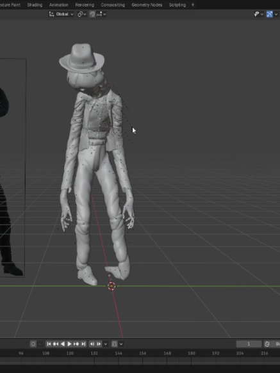Jump to the previous keyframe
Screen dimensions: 280x373
coord(56,344)
